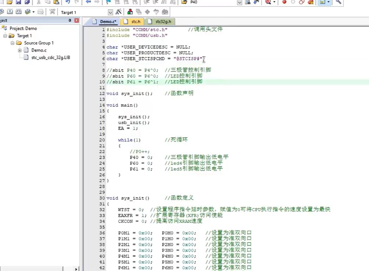
Task: Place cursor on line 14 void main()
Action: click(122, 105)
